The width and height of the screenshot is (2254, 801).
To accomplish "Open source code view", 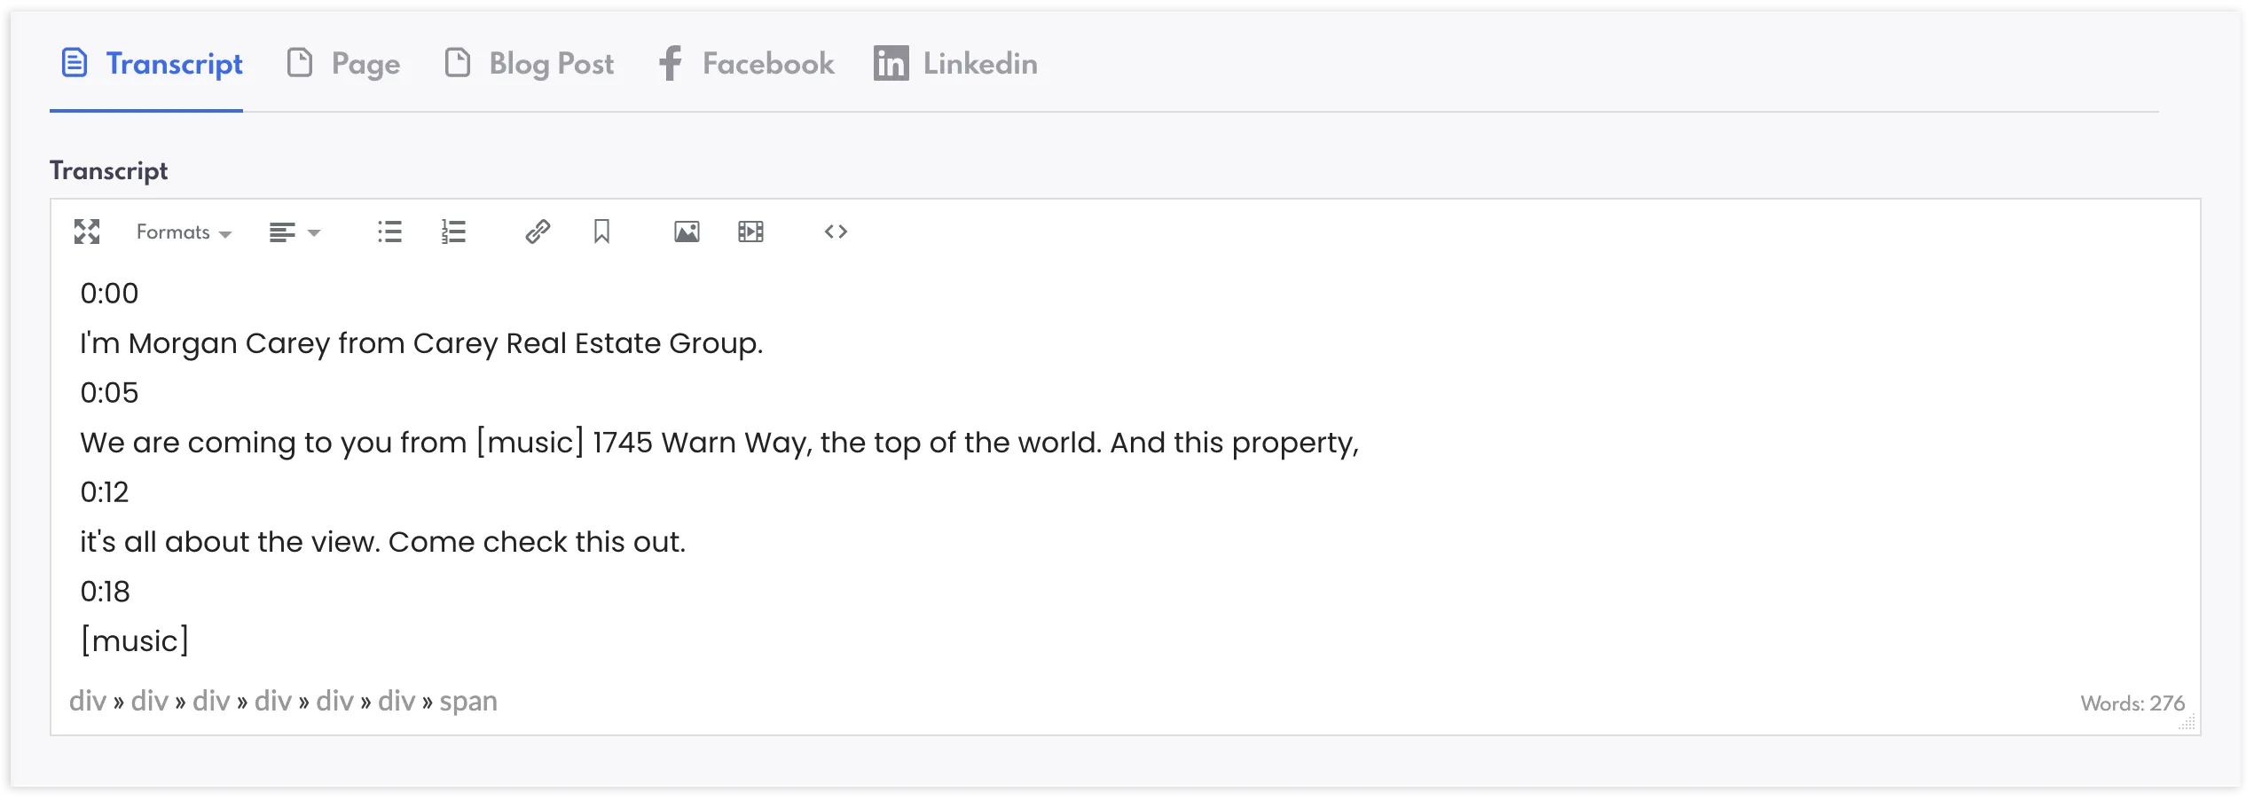I will [x=836, y=232].
